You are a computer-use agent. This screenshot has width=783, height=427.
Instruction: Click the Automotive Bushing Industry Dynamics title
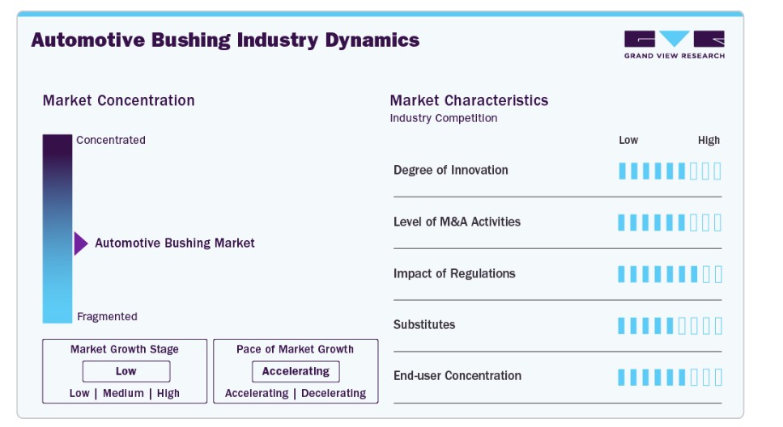tap(225, 40)
